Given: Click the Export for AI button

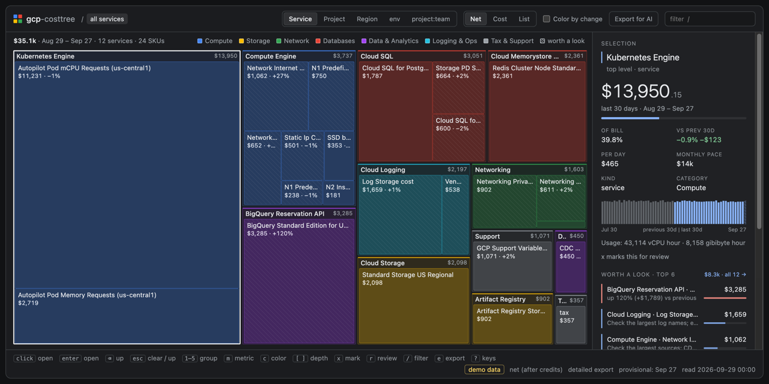Looking at the screenshot, I should (633, 19).
